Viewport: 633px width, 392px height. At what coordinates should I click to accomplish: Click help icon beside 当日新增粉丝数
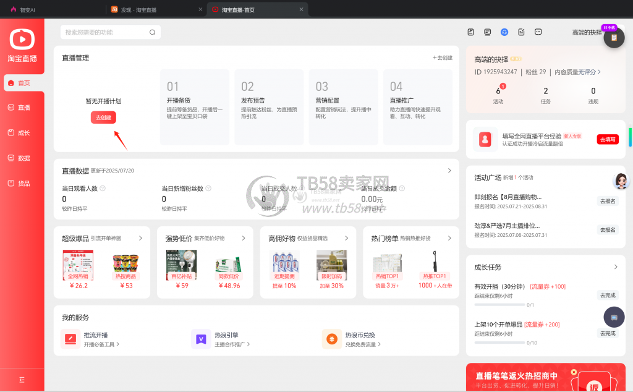[x=208, y=188]
